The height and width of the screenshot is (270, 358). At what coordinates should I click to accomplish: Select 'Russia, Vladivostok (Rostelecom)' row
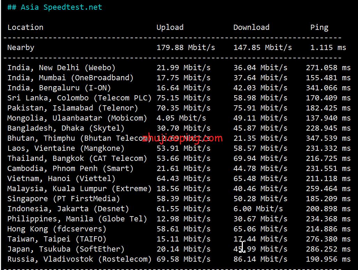coord(179,259)
